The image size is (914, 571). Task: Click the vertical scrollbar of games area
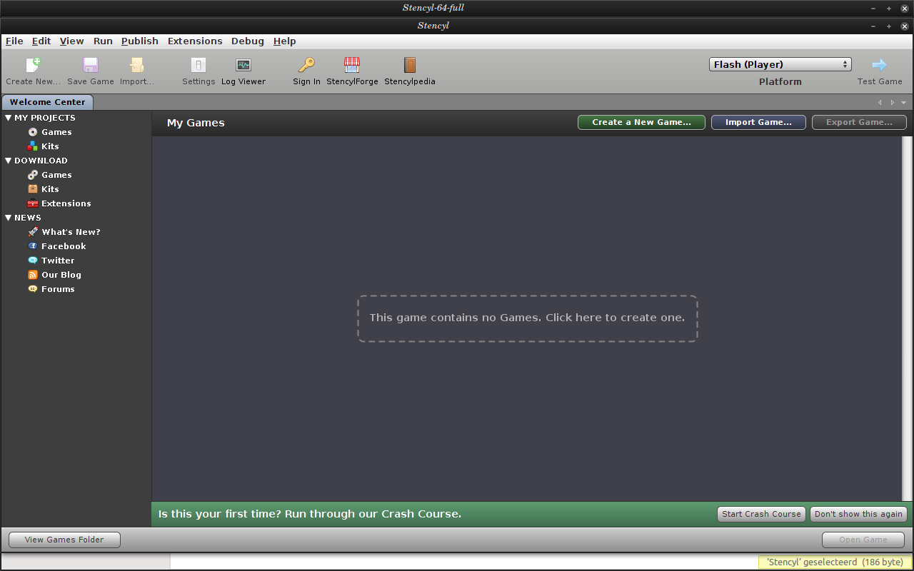tap(907, 318)
